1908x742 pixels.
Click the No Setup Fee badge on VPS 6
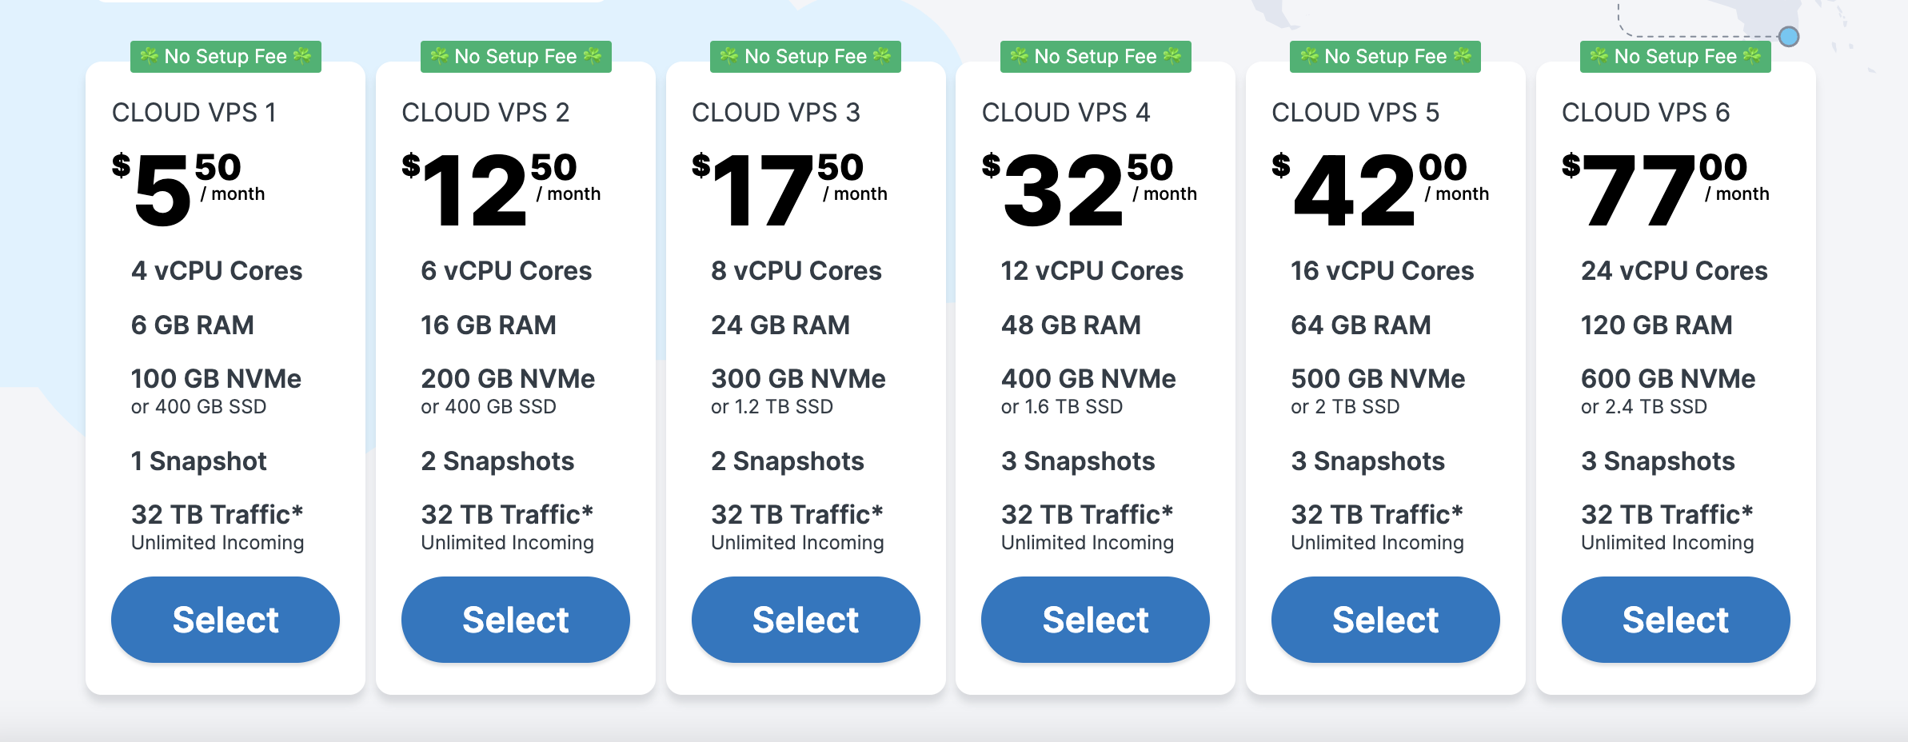pos(1675,57)
